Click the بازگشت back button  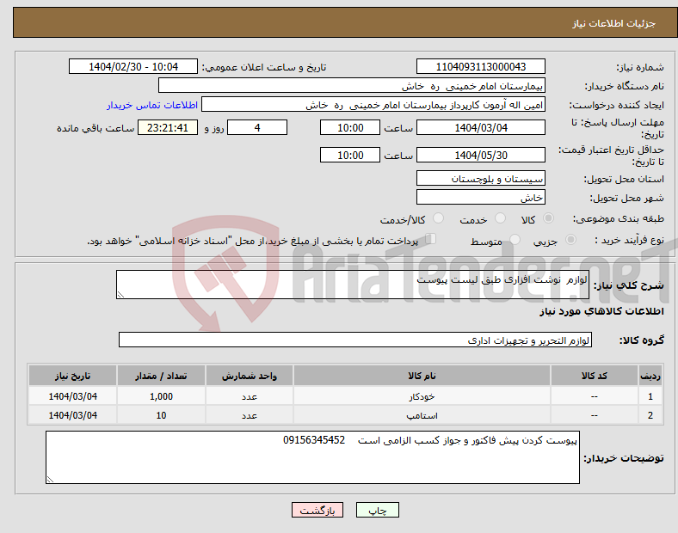(x=317, y=510)
